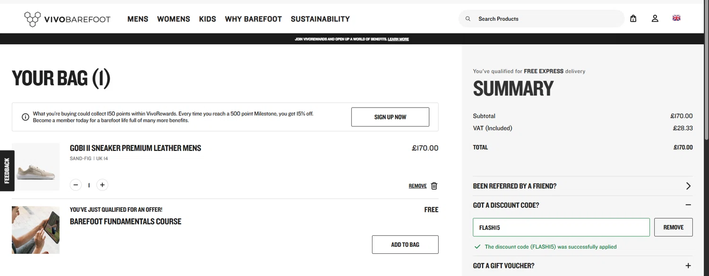Screen dimensions: 709x276
Task: Click the discount code input with FLASH15
Action: (x=561, y=227)
